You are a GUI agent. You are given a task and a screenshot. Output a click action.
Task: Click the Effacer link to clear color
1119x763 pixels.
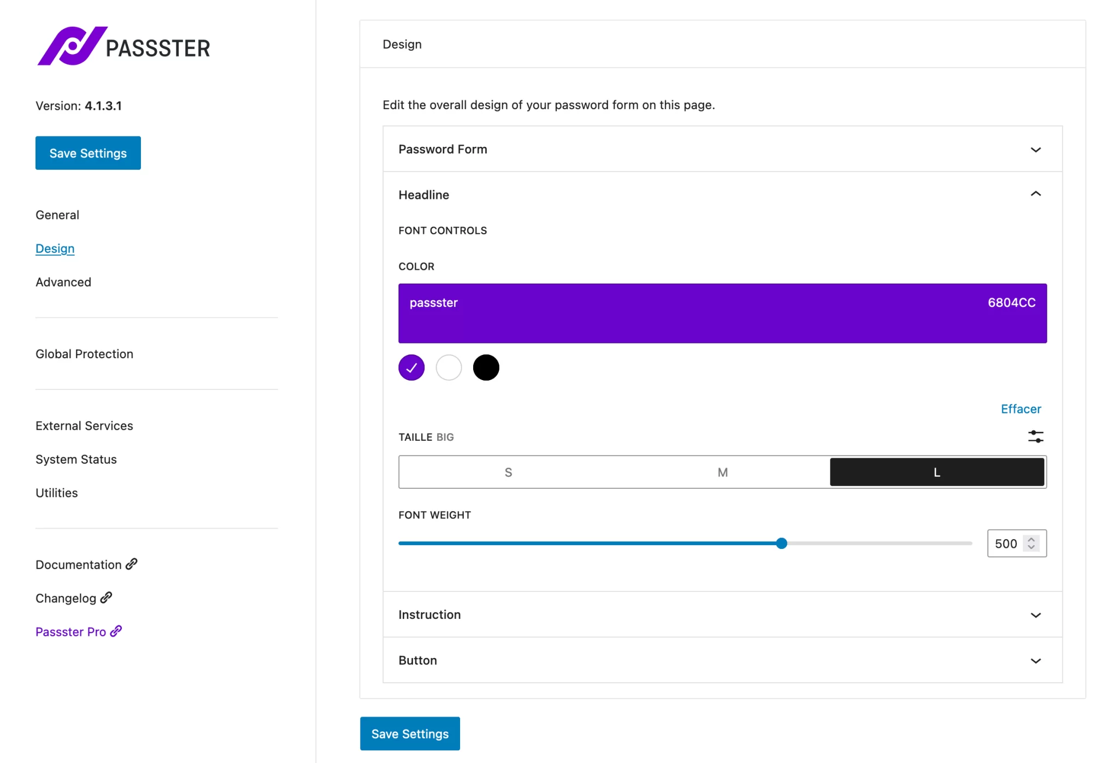[1020, 409]
